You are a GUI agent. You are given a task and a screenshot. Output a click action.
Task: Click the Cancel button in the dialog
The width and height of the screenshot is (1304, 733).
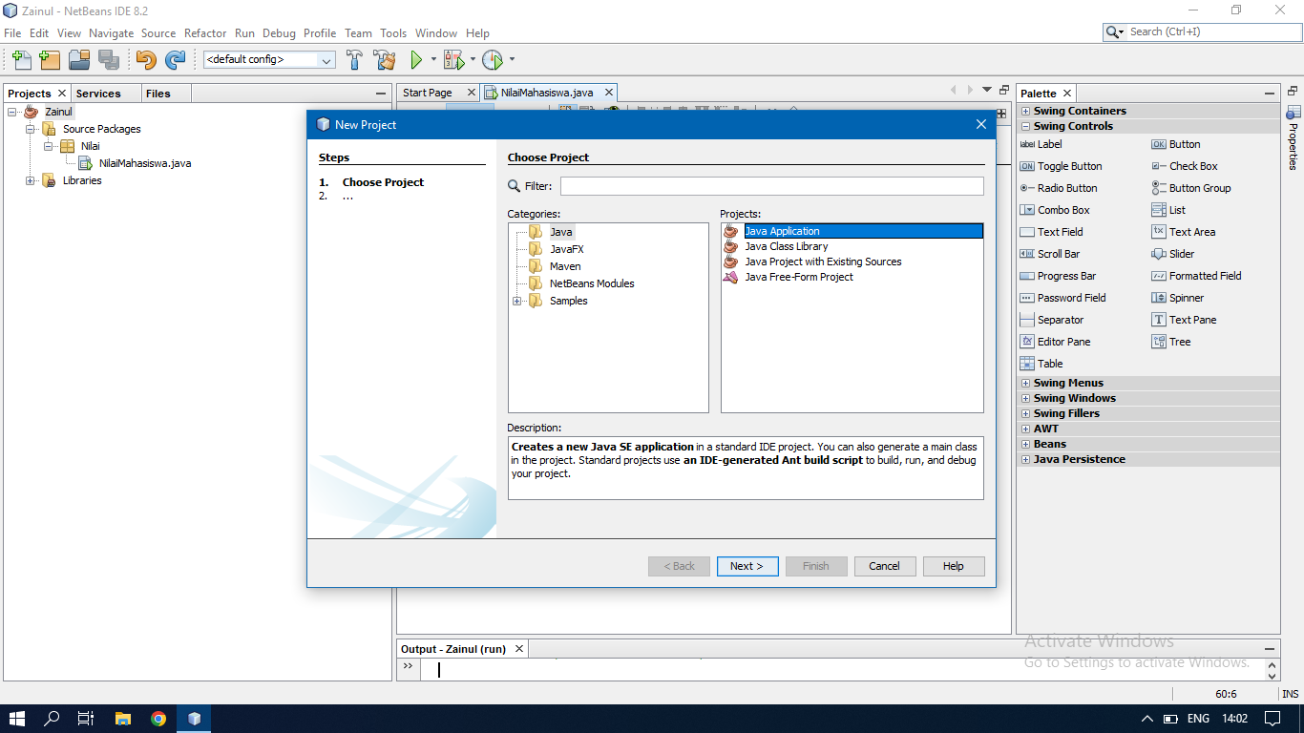pos(885,566)
